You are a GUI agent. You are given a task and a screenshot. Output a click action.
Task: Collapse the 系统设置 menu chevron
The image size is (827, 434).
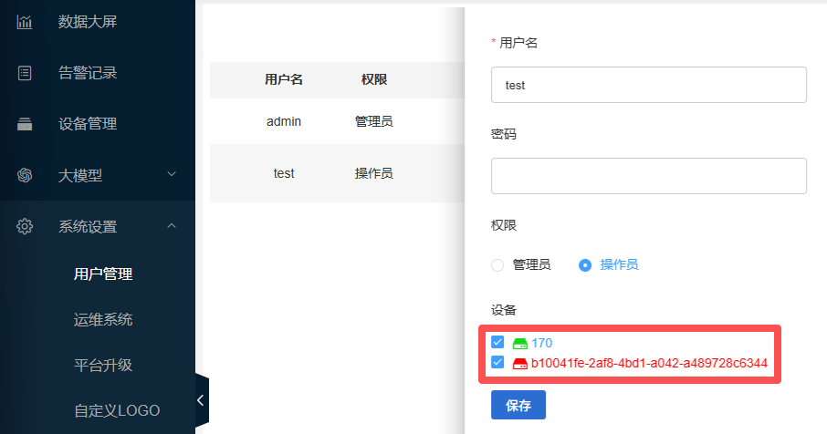[172, 226]
